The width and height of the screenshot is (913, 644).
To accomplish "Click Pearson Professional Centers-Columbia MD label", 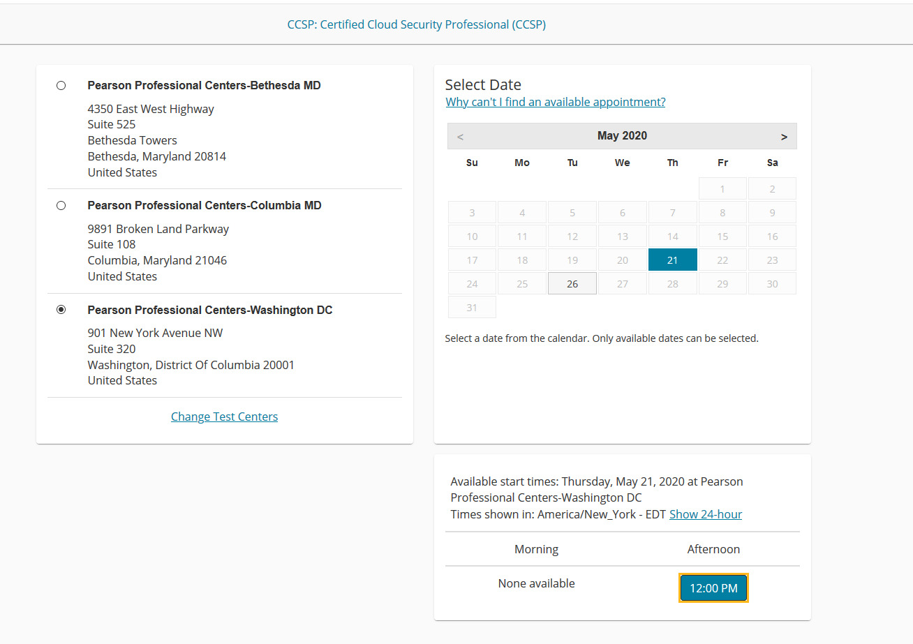I will click(204, 205).
